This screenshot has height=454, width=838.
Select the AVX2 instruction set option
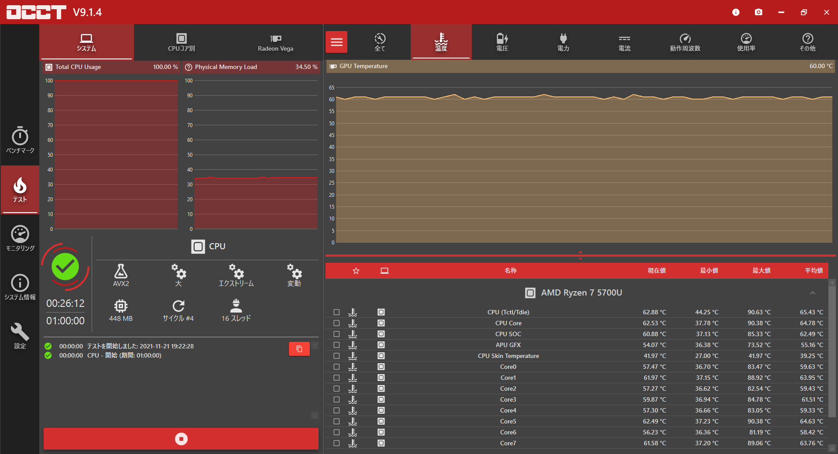[121, 275]
